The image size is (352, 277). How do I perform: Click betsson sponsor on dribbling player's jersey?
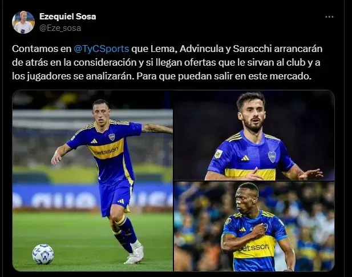[x=106, y=151]
